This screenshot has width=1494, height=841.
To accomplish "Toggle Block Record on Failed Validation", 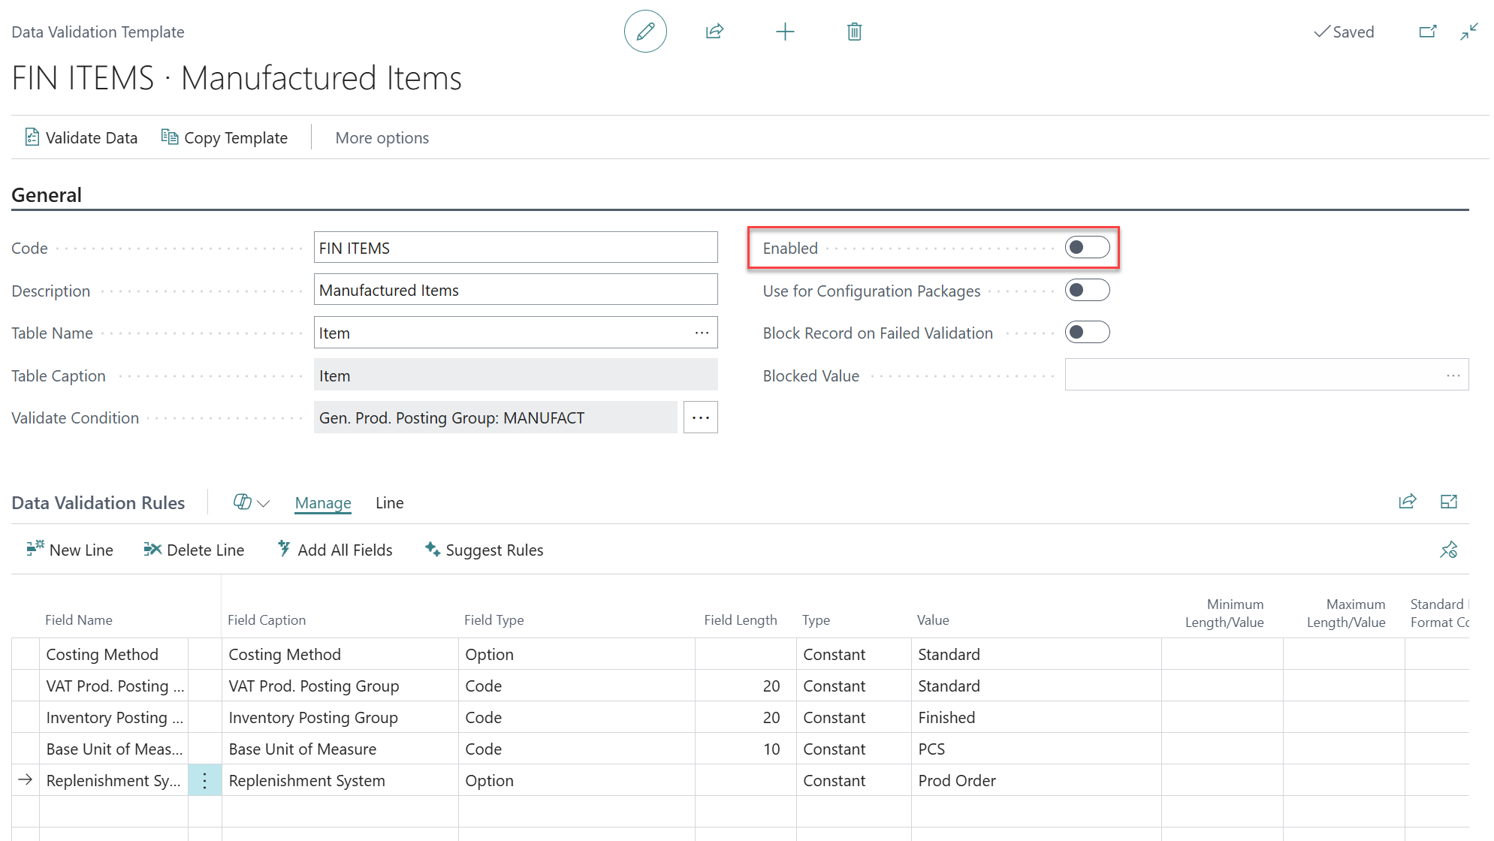I will tap(1087, 332).
